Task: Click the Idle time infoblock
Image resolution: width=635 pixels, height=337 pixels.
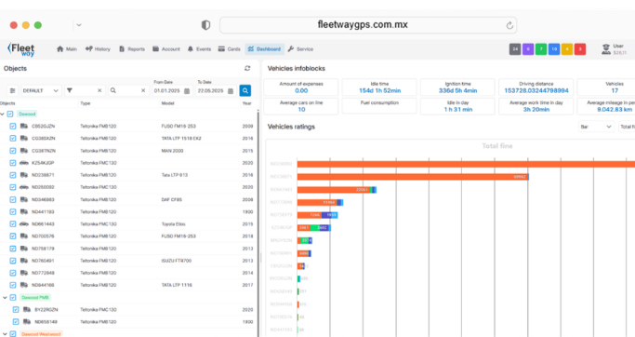Action: (379, 88)
